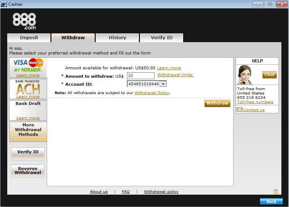Click the padlock security icon
The width and height of the screenshot is (289, 207).
[x=275, y=191]
